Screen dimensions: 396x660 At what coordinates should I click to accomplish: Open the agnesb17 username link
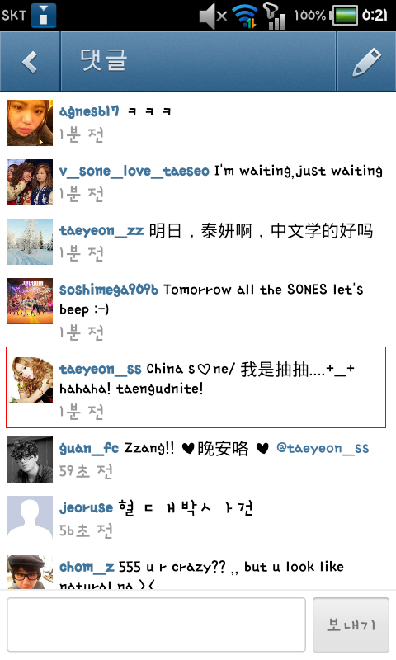click(89, 112)
